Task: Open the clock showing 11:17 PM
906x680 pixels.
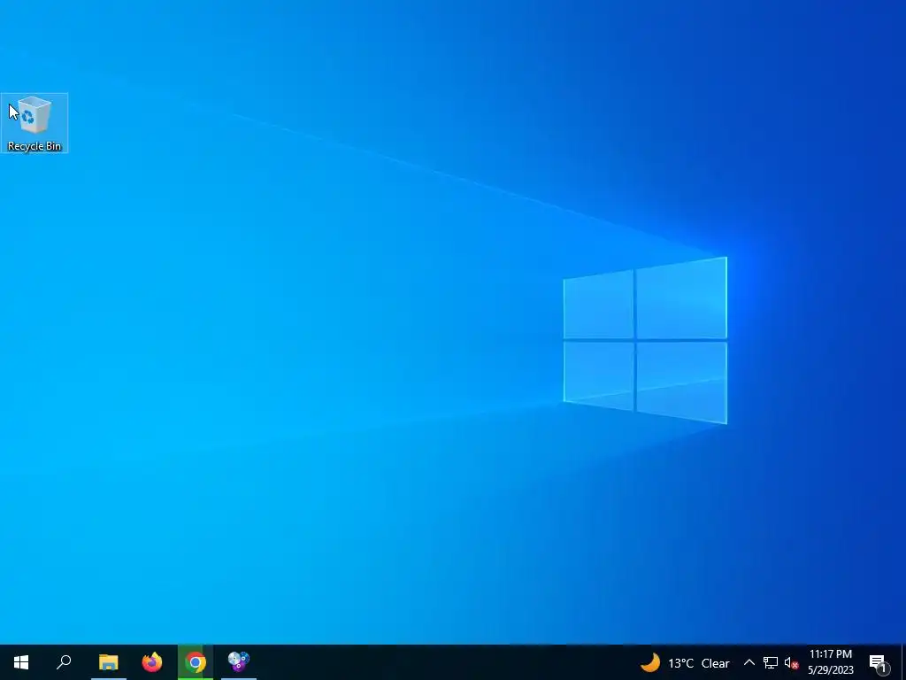Action: [x=830, y=662]
